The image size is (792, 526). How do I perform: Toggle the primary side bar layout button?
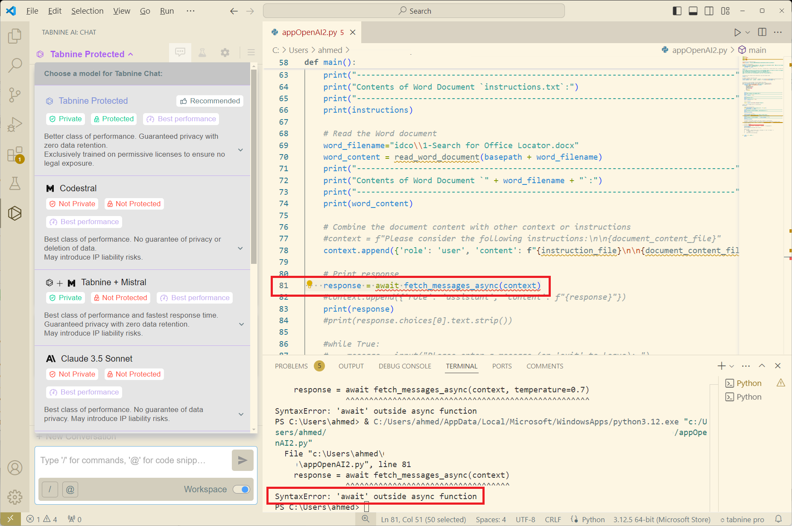(x=677, y=11)
